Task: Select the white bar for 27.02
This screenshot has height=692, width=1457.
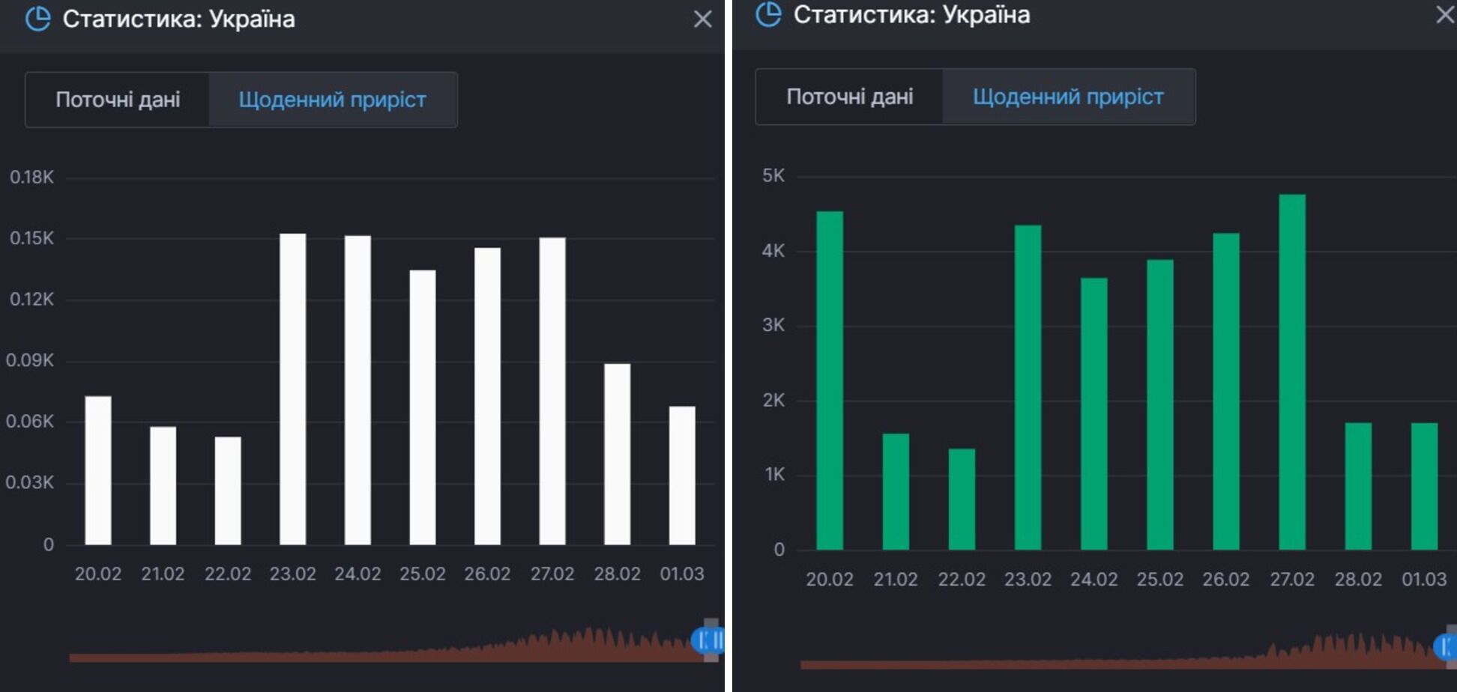Action: [552, 391]
